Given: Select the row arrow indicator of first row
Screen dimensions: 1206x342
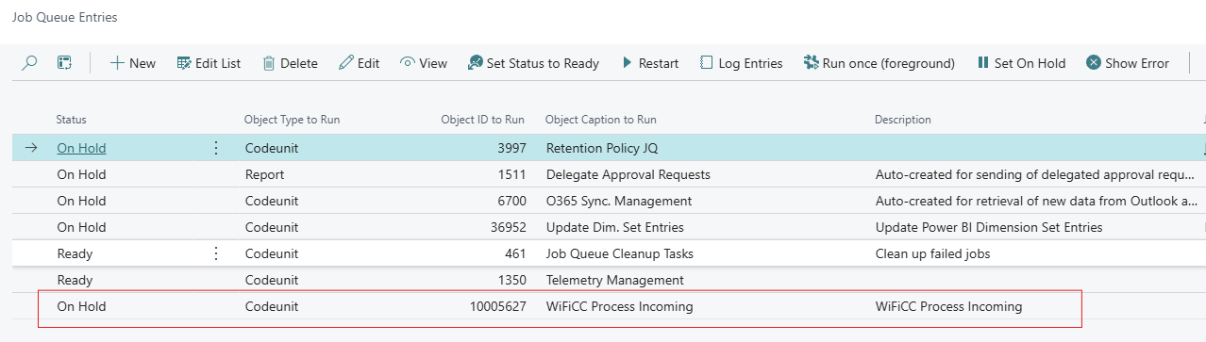Looking at the screenshot, I should tap(31, 148).
